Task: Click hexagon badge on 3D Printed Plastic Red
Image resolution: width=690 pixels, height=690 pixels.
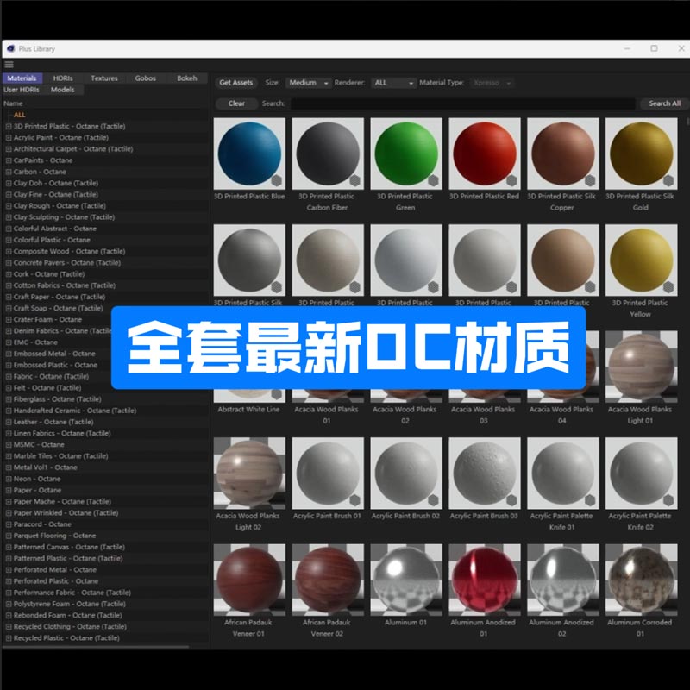Action: [x=511, y=180]
